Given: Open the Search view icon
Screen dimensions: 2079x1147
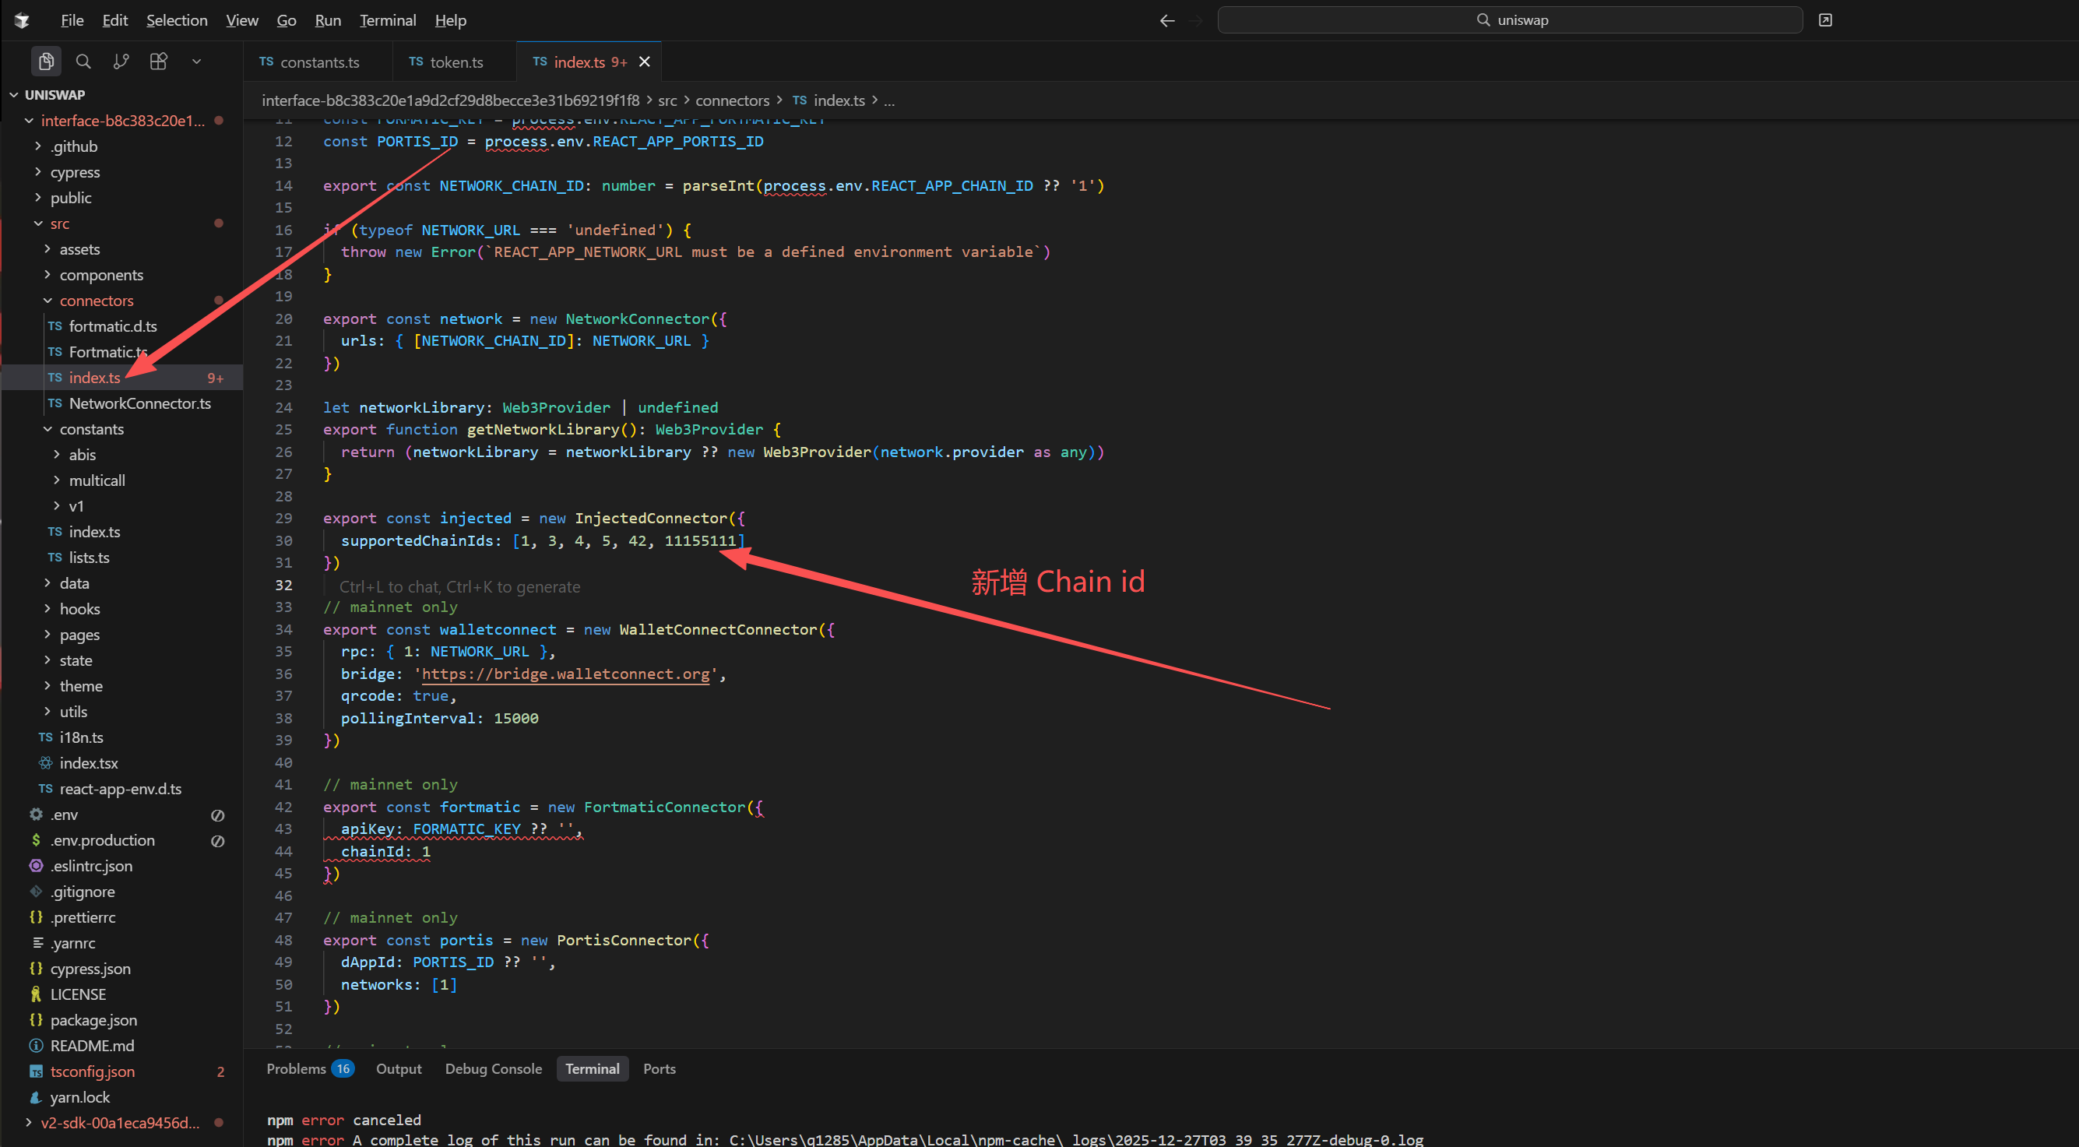Looking at the screenshot, I should point(83,62).
